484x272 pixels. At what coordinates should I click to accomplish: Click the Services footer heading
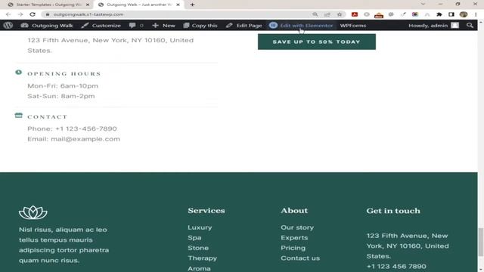click(206, 211)
